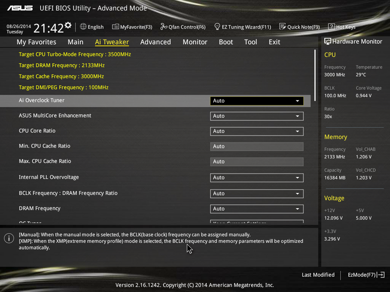Open Quick Note(F9) notepad icon

pyautogui.click(x=283, y=27)
